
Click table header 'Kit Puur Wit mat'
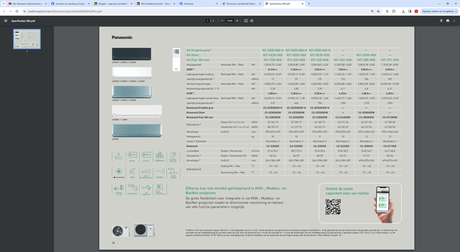198,60
